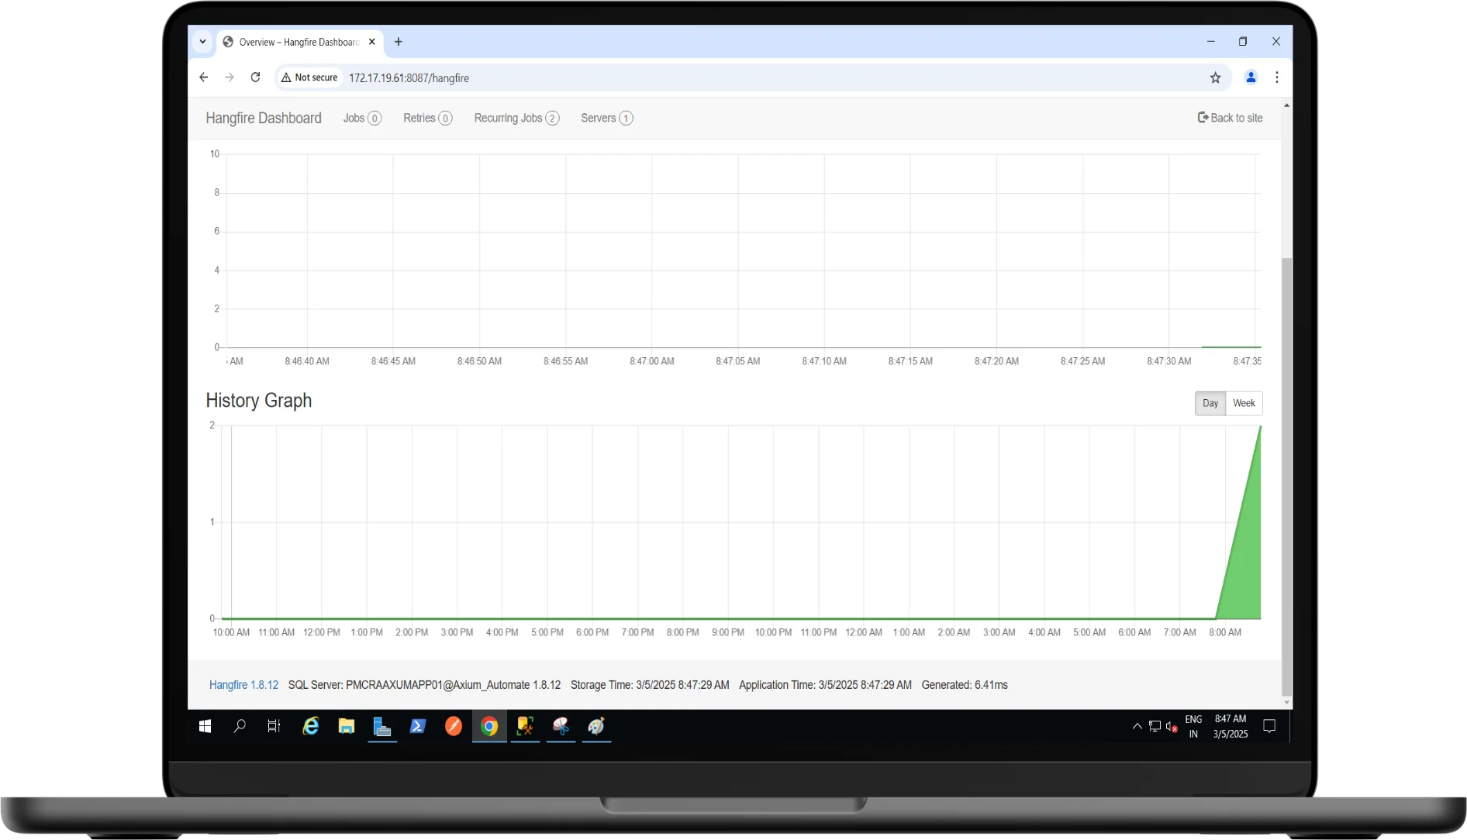The image size is (1467, 840).
Task: Click the SQL Server footer text
Action: click(424, 685)
